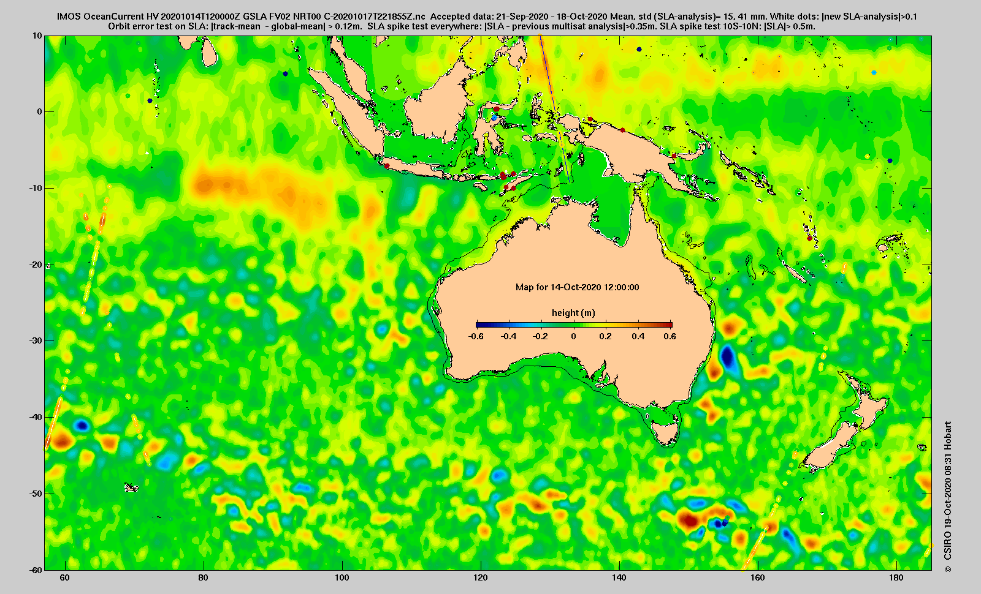Click the CSIRO 19-Oct-2020 vertical credit text
This screenshot has width=981, height=594.
click(948, 497)
